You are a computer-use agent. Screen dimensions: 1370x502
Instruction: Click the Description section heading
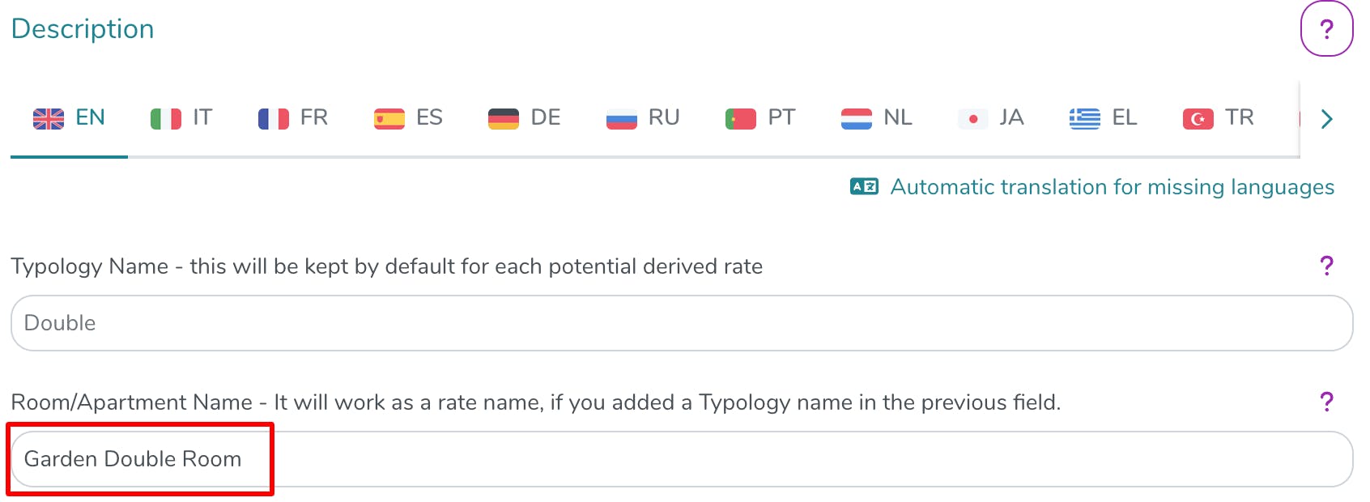pyautogui.click(x=83, y=29)
